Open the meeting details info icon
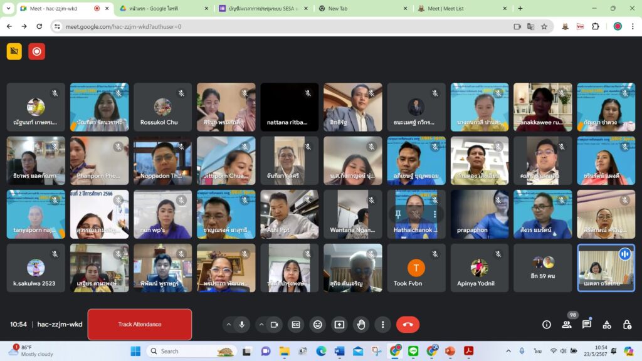This screenshot has width=642, height=361. tap(547, 324)
